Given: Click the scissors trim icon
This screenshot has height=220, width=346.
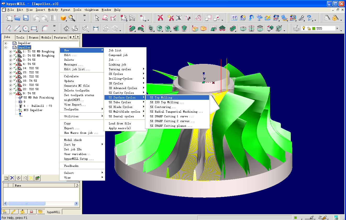Looking at the screenshot, I should tap(179, 18).
